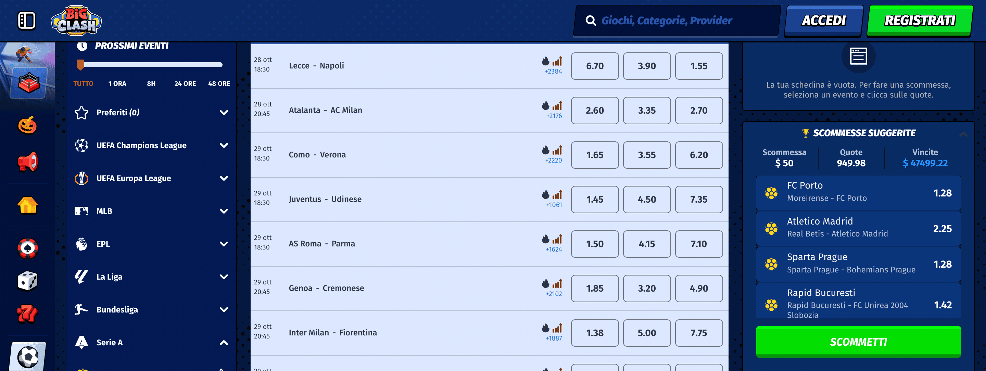Select the casino chip icon

(27, 248)
